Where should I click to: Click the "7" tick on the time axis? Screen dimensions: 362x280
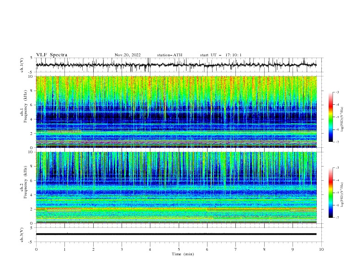click(236, 249)
